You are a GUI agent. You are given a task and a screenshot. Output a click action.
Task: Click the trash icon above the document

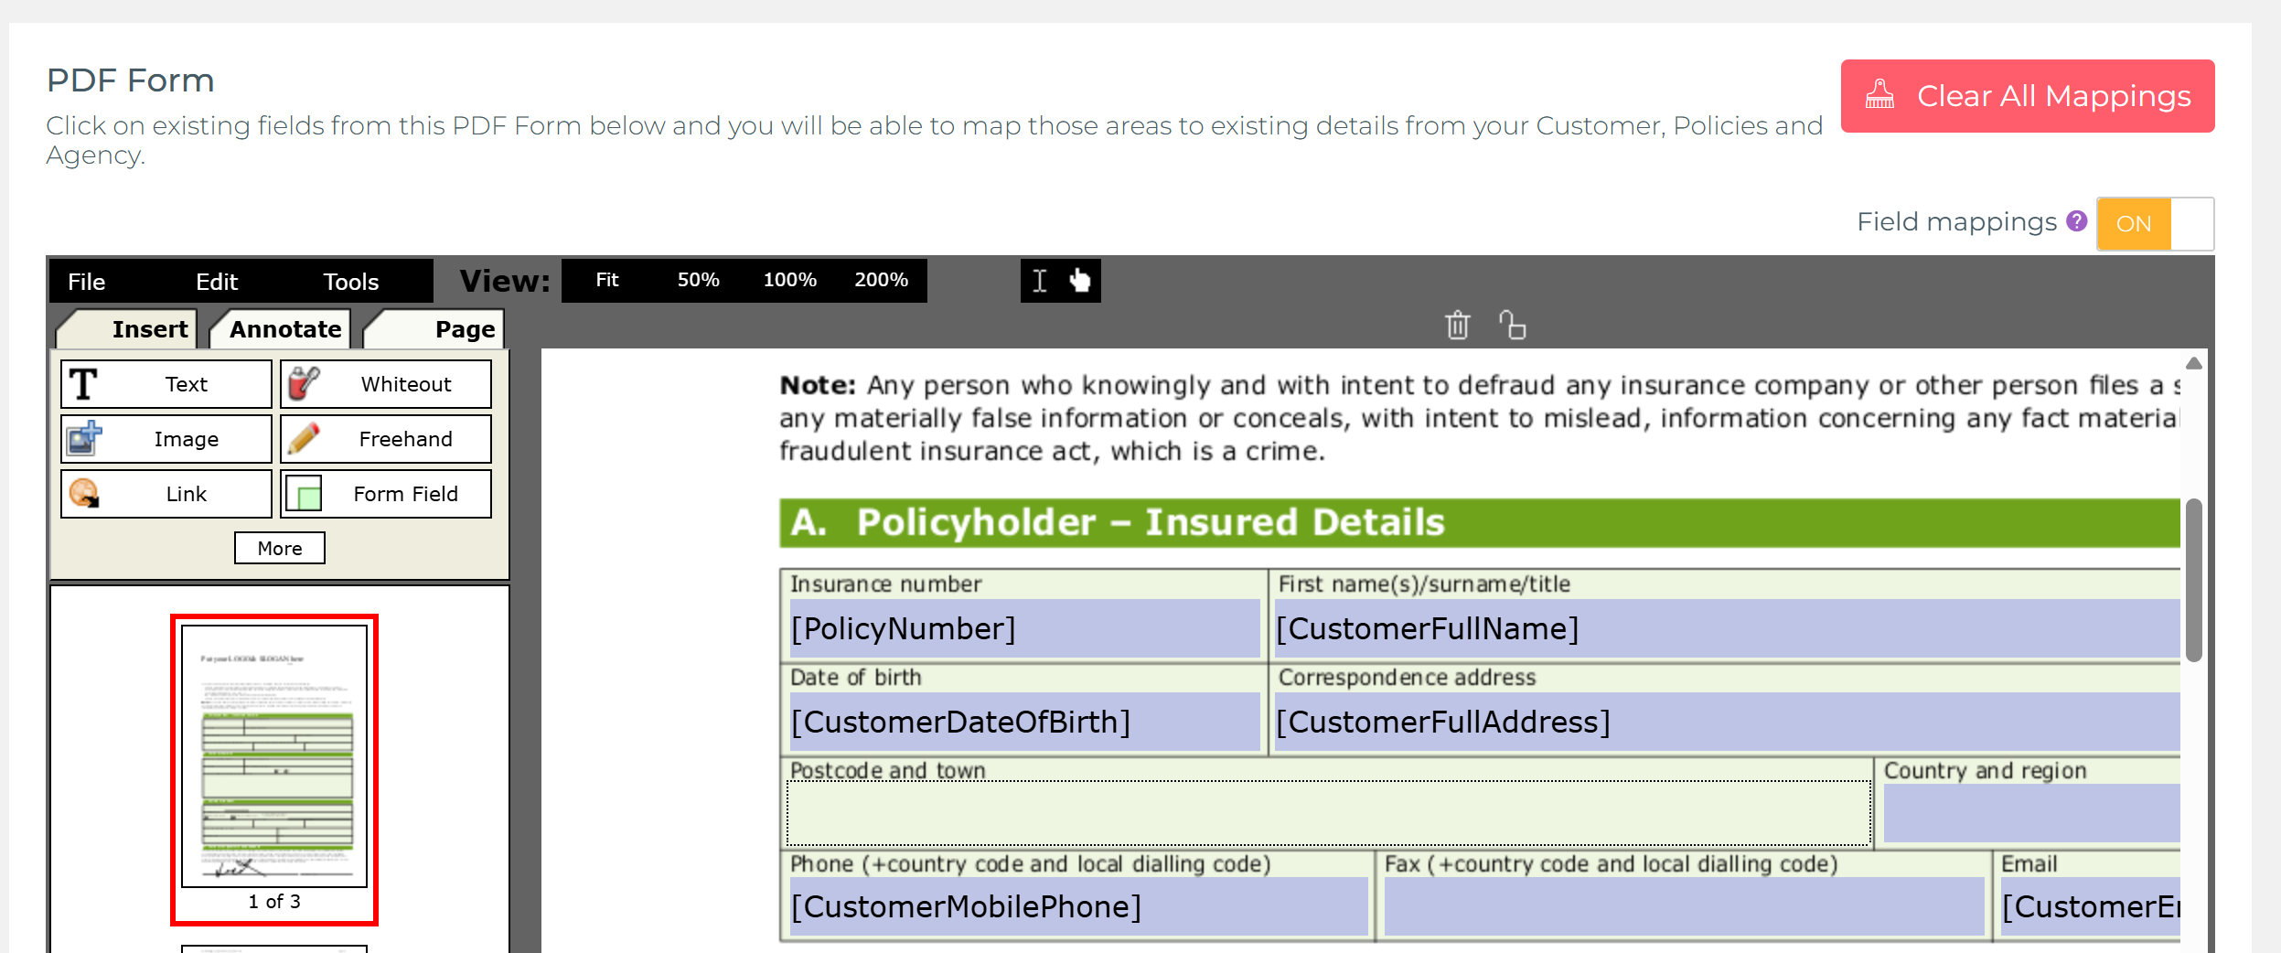(x=1457, y=326)
